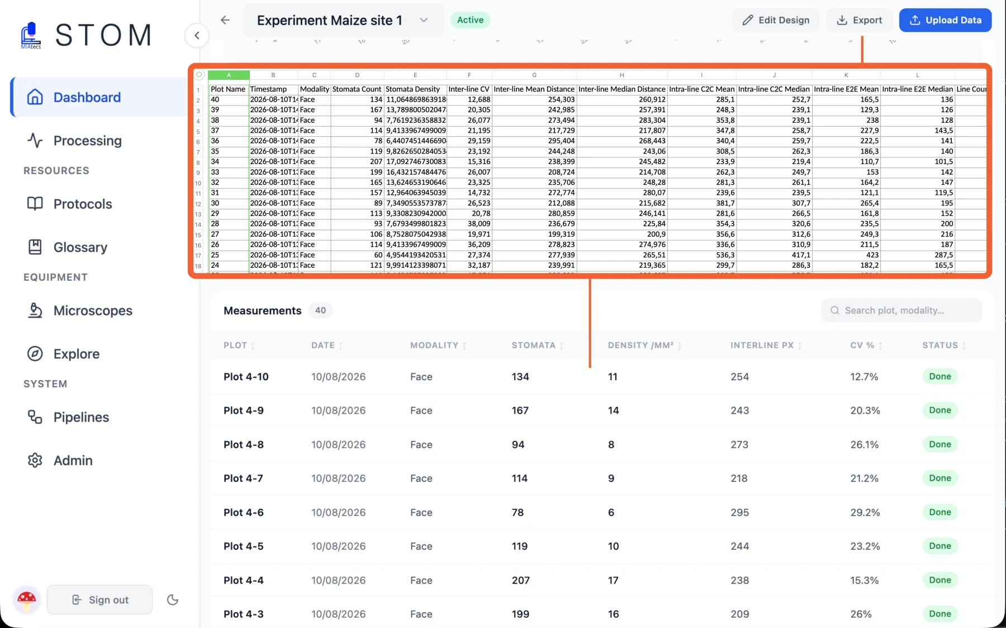This screenshot has width=1006, height=628.
Task: Click the Protocols book icon
Action: coord(35,204)
